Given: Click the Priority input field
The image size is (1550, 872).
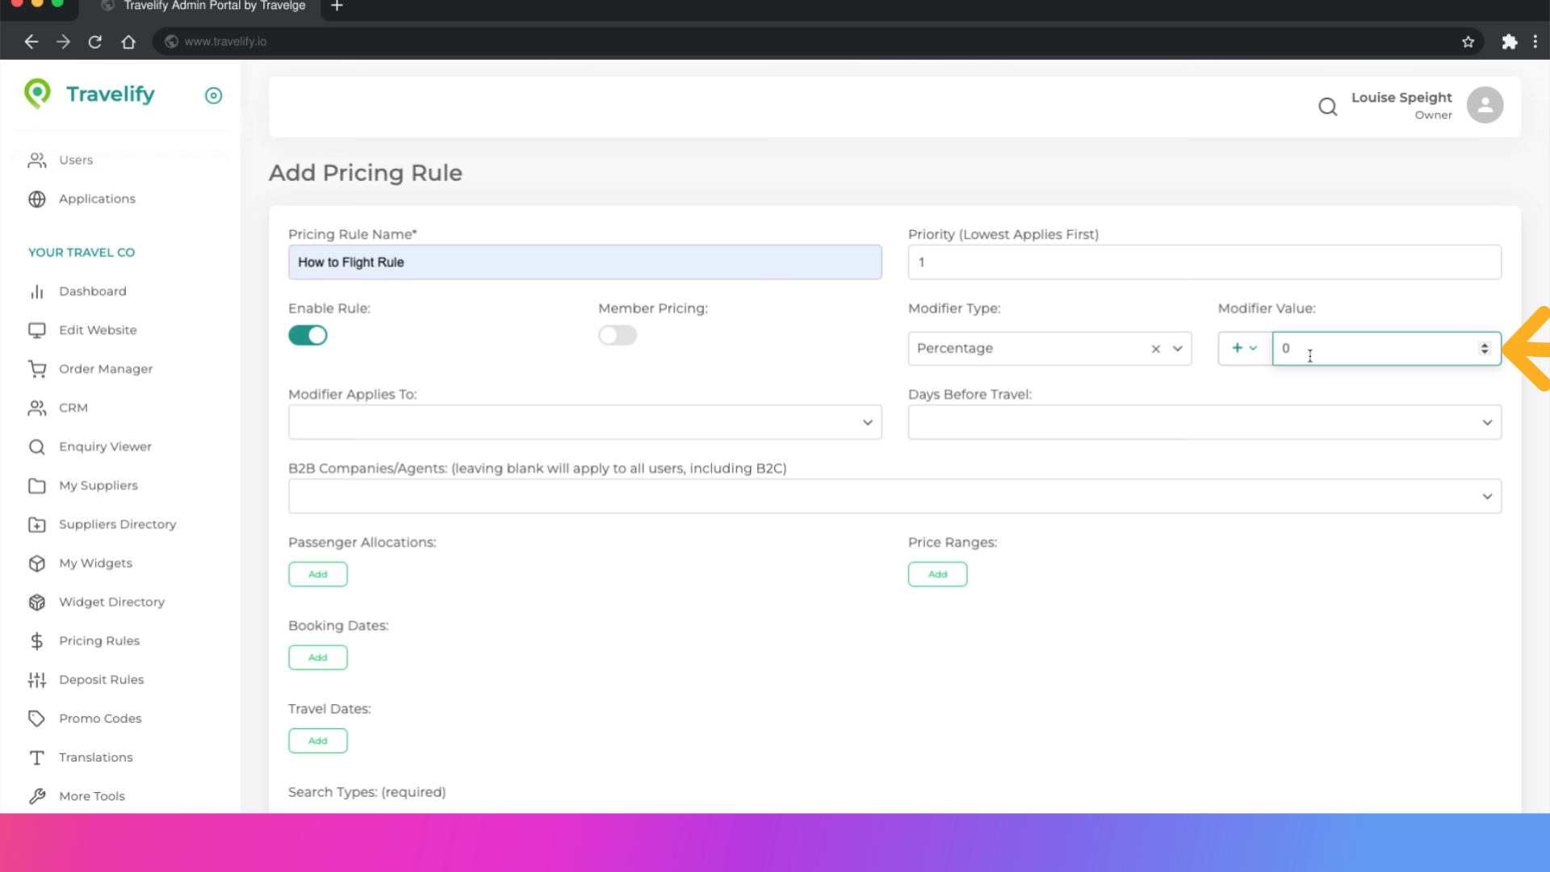Looking at the screenshot, I should click(1204, 262).
